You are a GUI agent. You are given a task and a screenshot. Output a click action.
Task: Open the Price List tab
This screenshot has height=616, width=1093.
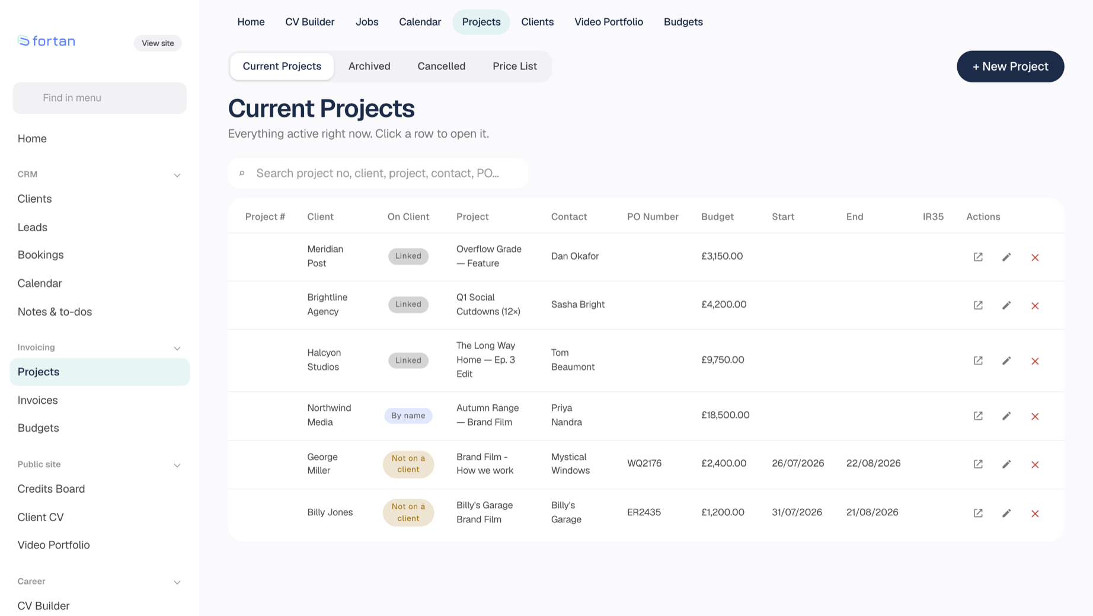[514, 66]
